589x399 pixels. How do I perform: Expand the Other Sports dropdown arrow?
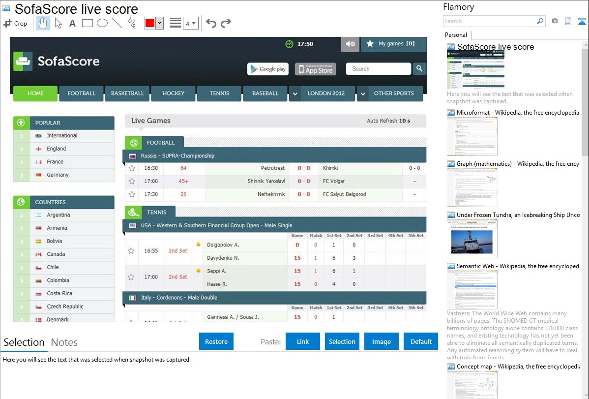[362, 93]
